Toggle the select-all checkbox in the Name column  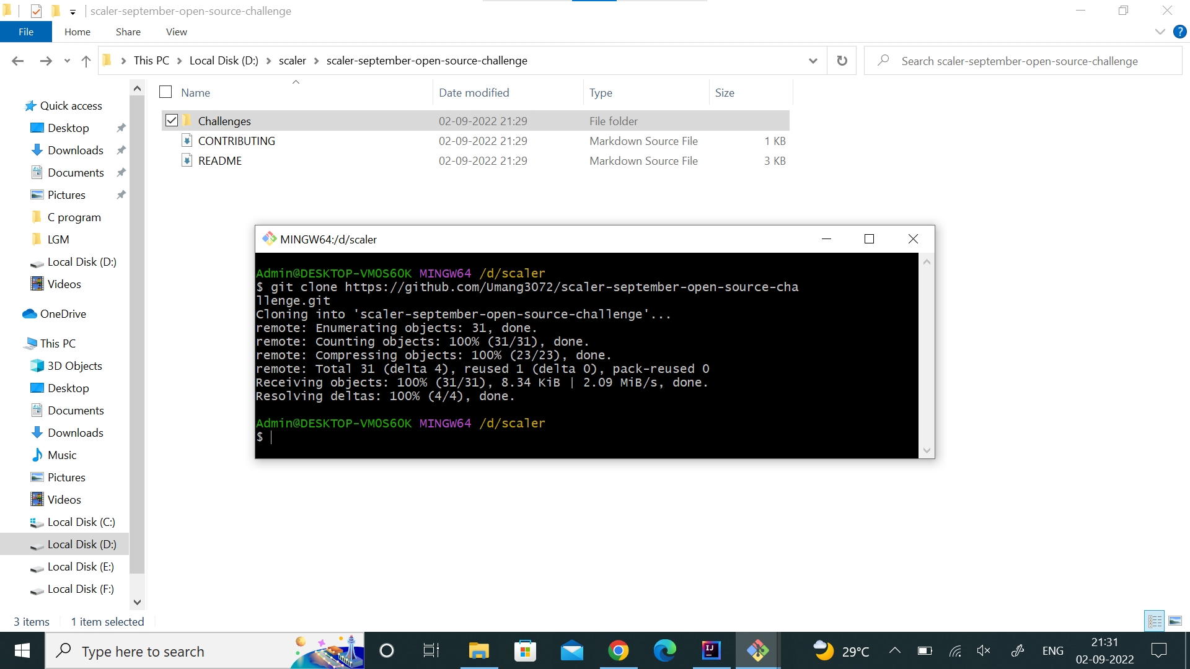coord(165,91)
